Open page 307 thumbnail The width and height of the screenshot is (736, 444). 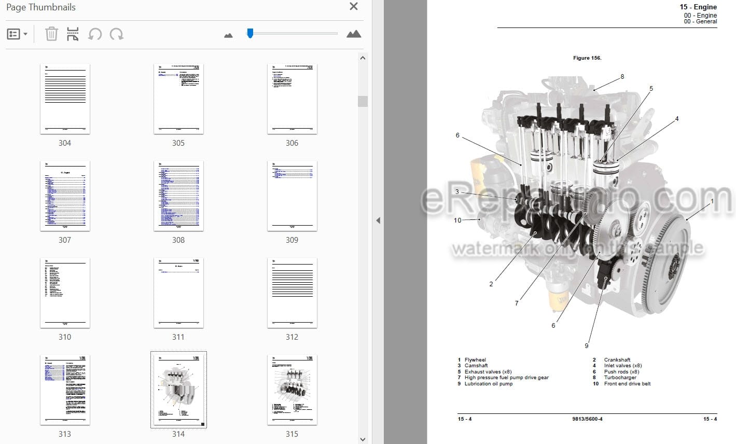pos(65,196)
